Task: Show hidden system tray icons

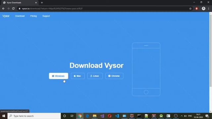Action: [182, 116]
